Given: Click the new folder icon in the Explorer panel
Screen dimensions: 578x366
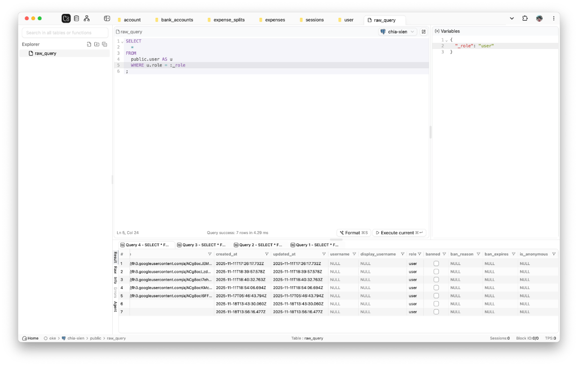Looking at the screenshot, I should (97, 44).
